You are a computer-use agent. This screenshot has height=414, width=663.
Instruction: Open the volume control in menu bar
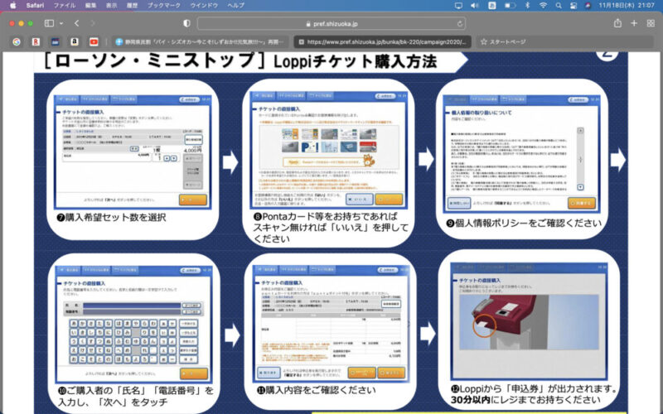point(475,6)
